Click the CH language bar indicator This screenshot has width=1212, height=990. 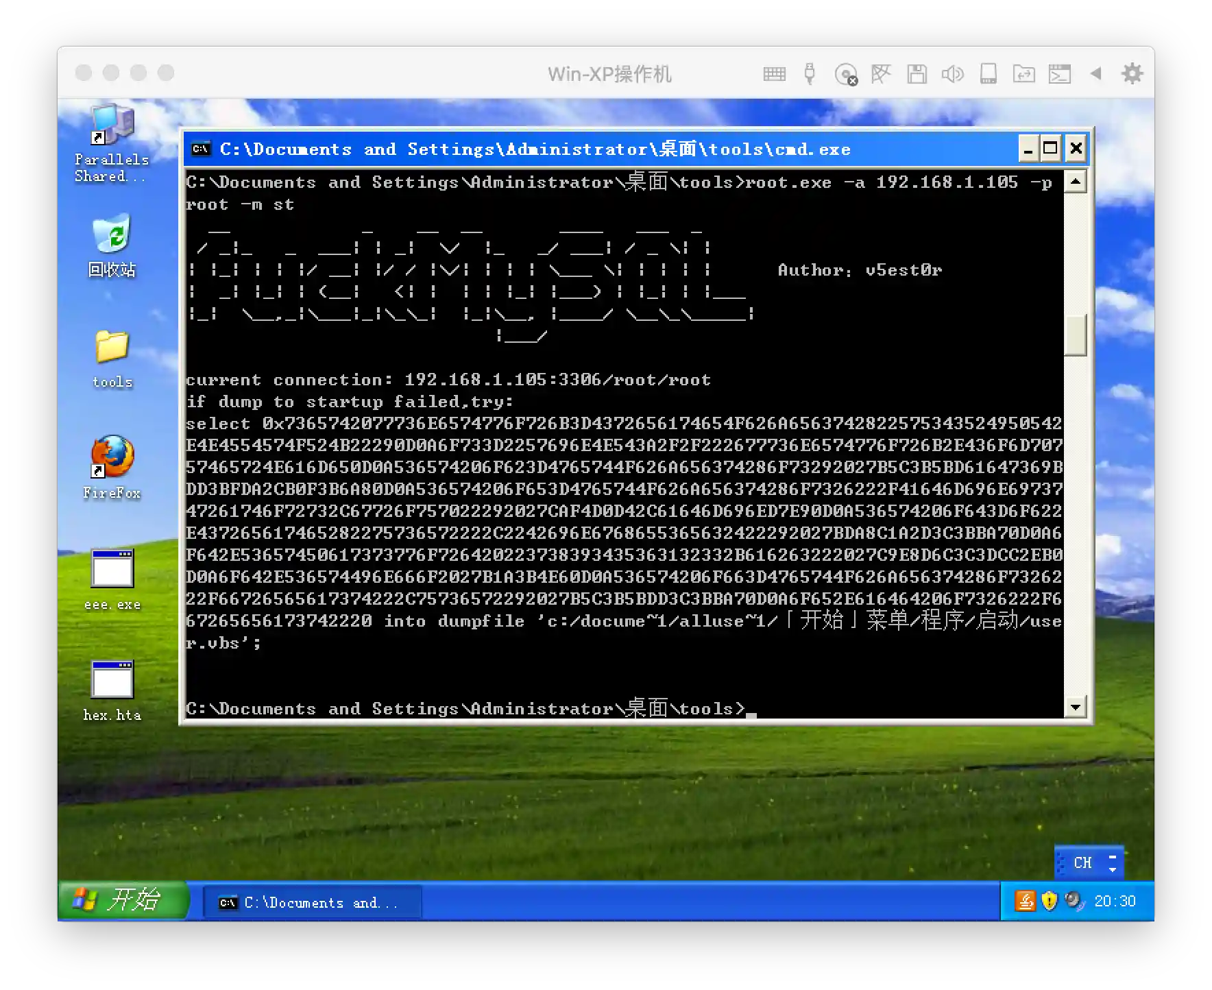[x=1082, y=862]
